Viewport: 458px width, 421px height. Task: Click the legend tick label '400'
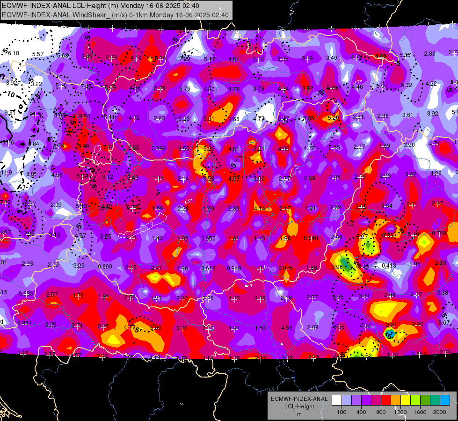[x=361, y=412]
